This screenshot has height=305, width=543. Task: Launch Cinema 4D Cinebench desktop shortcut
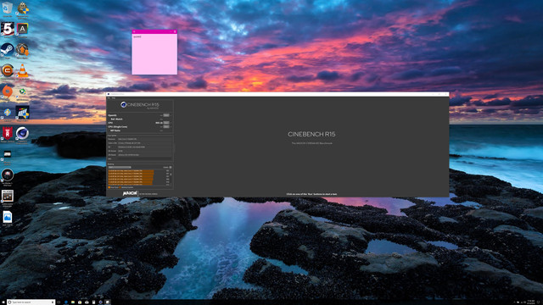(x=22, y=134)
